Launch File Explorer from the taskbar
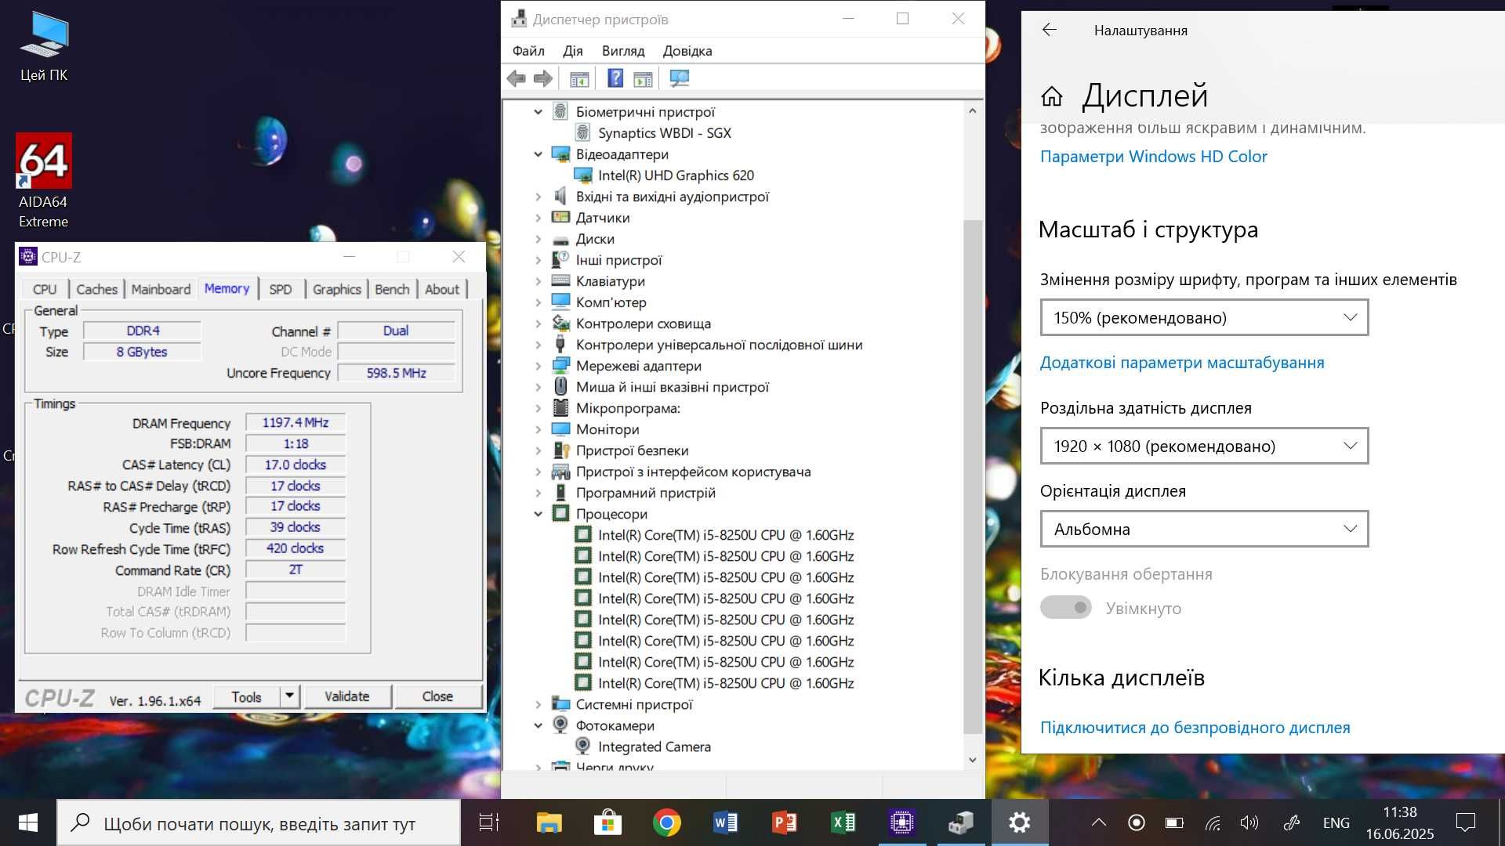This screenshot has width=1505, height=846. pos(549,822)
